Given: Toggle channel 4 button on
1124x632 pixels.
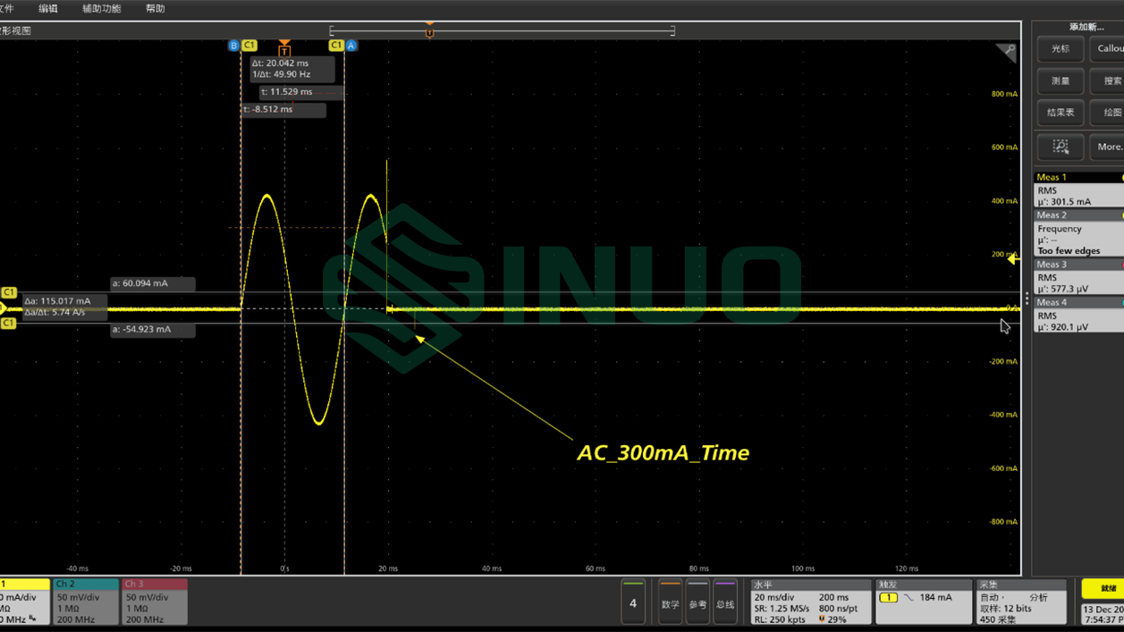Looking at the screenshot, I should pos(633,603).
